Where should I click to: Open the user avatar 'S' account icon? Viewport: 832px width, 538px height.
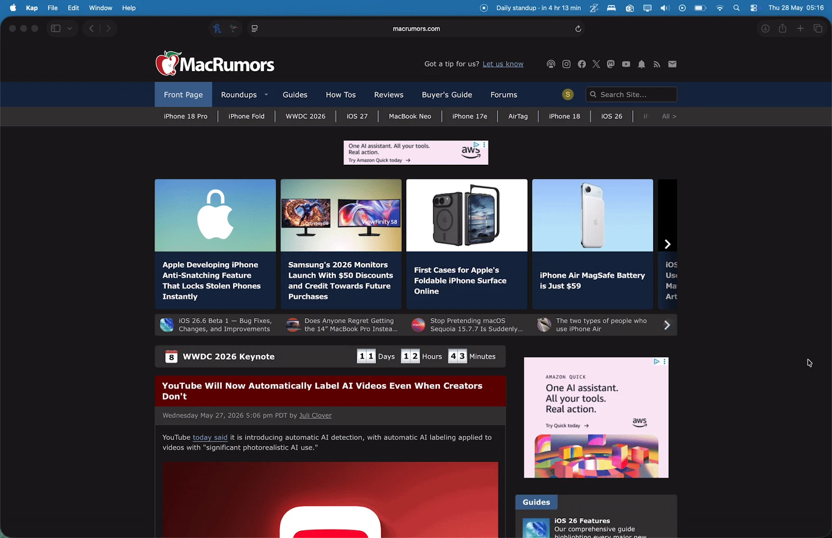(x=568, y=95)
